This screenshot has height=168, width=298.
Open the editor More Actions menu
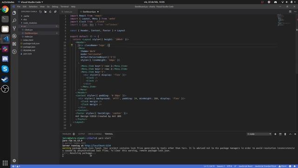[295, 12]
